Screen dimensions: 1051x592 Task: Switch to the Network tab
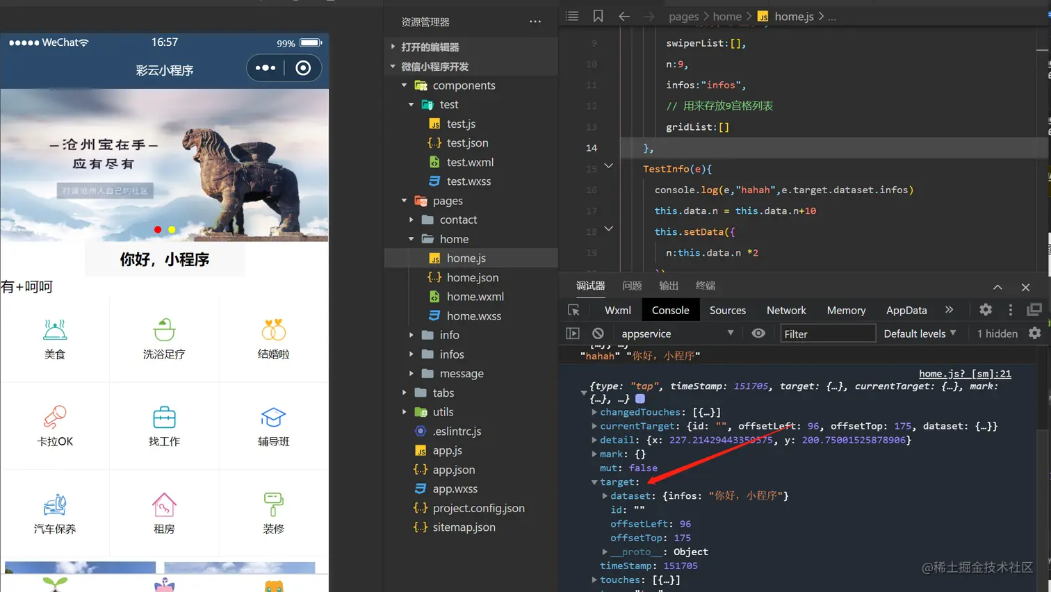pyautogui.click(x=786, y=311)
